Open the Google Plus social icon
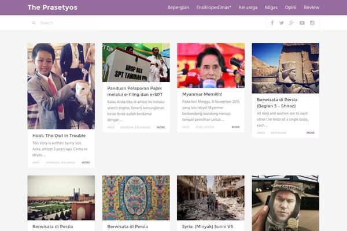This screenshot has width=347, height=231. pyautogui.click(x=291, y=23)
